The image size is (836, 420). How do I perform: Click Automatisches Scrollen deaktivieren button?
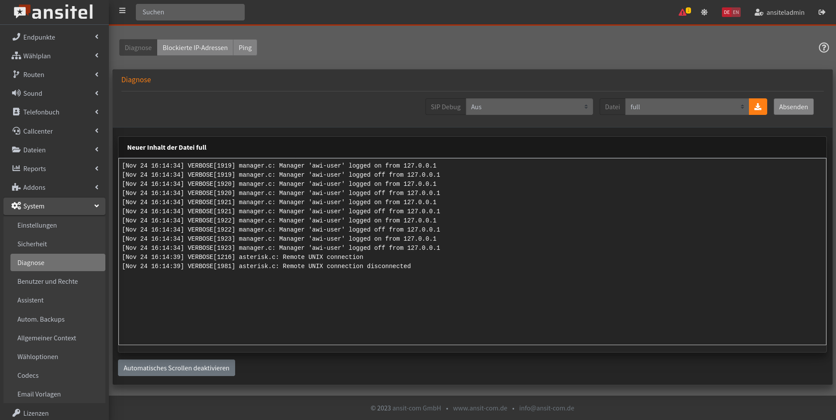(176, 368)
